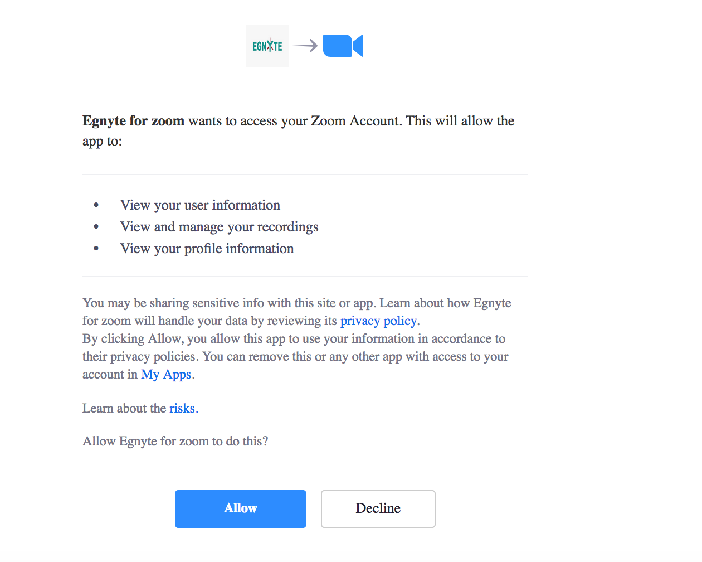Click the bullet beside manage your recordings
Screen dimensions: 702x562
96,227
